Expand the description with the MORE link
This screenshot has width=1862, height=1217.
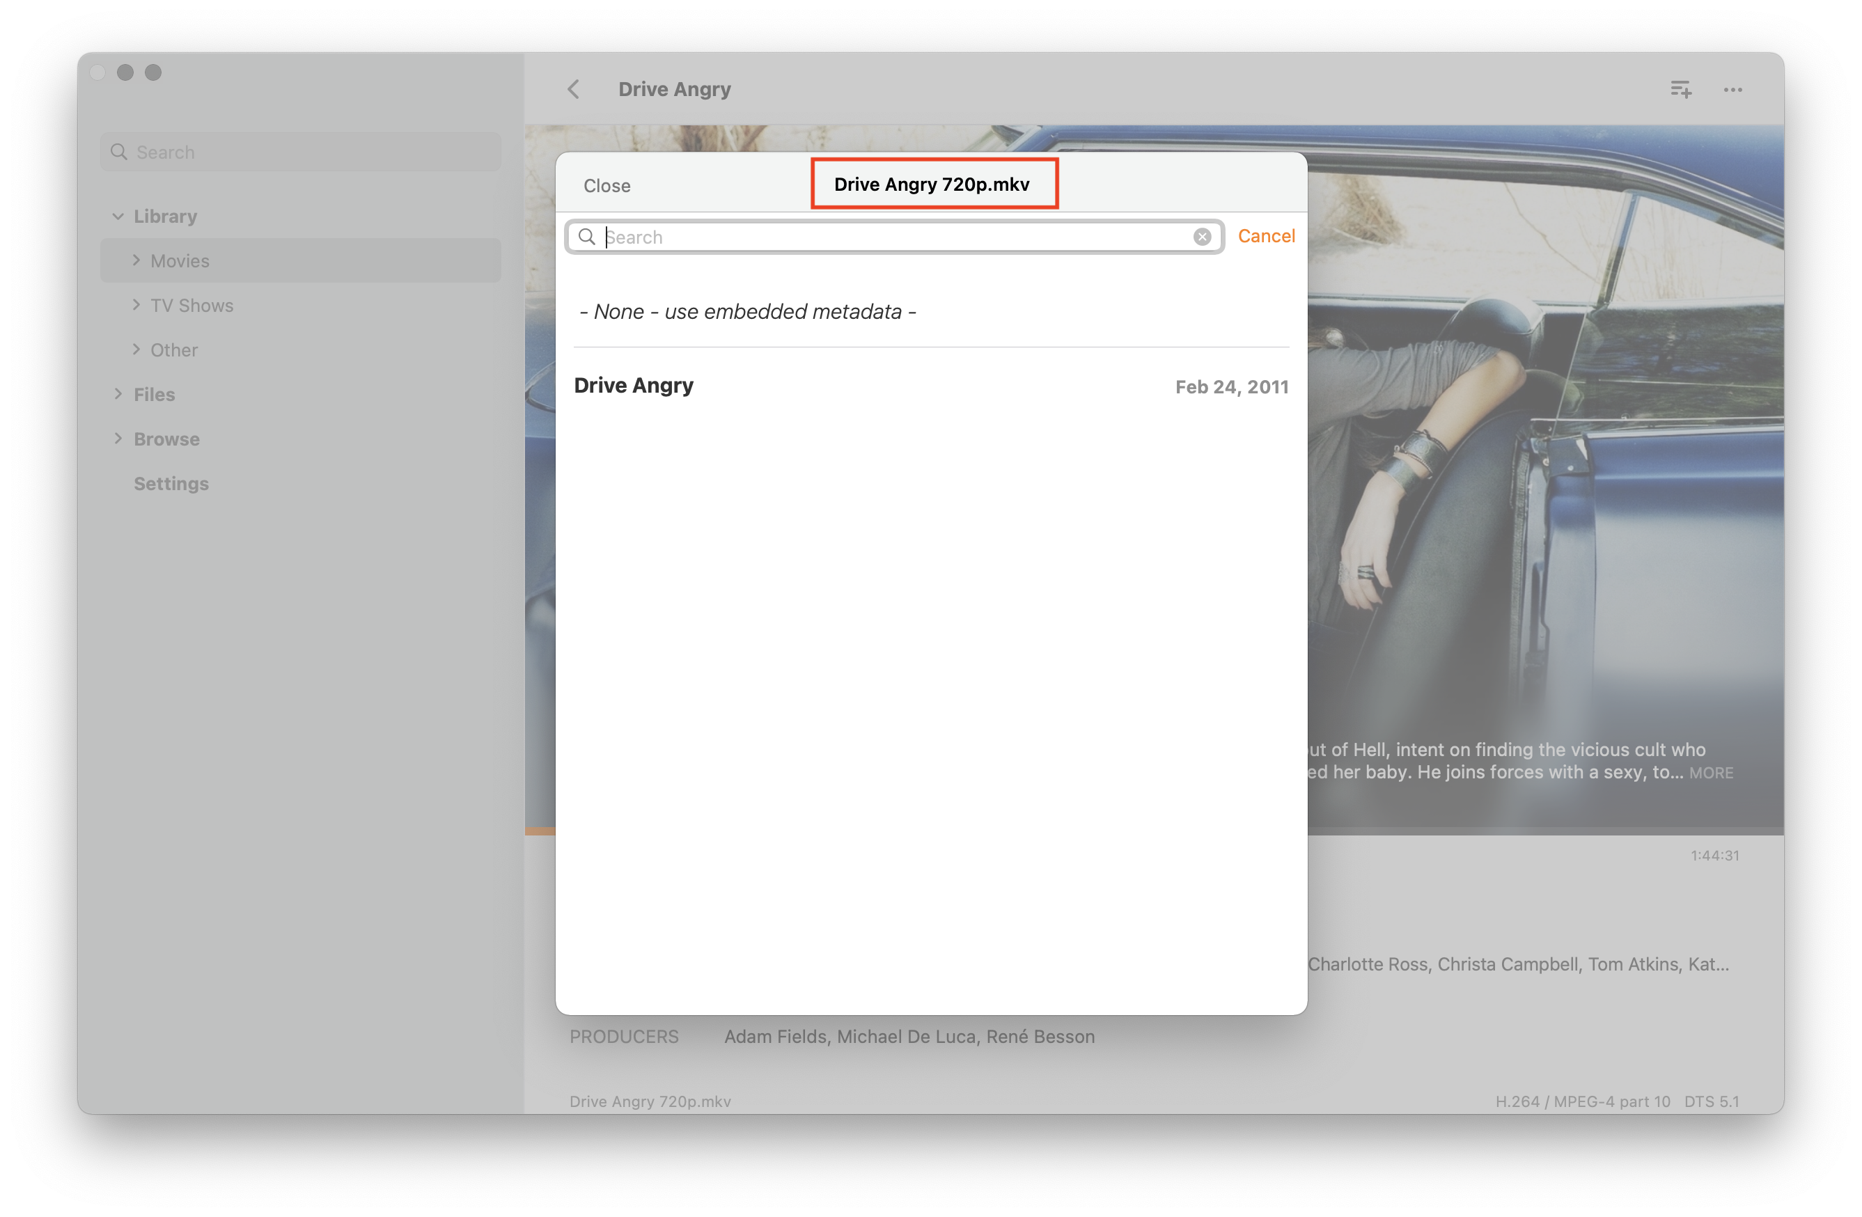(1711, 773)
